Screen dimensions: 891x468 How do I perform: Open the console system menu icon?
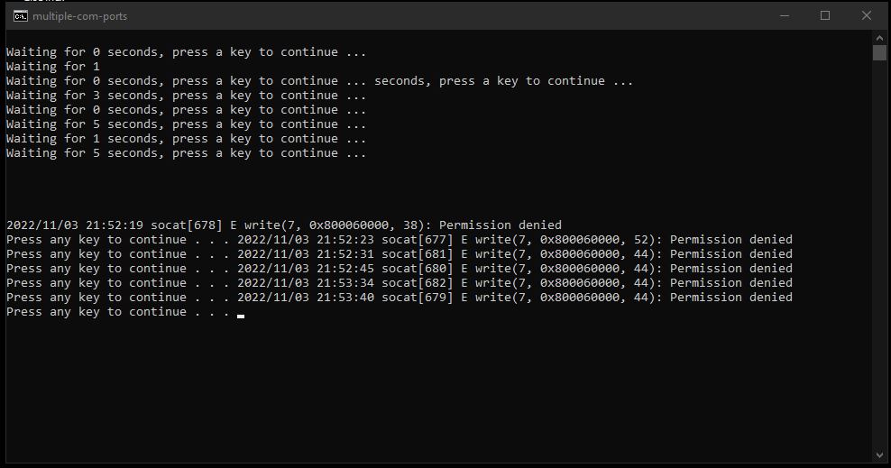[21, 16]
